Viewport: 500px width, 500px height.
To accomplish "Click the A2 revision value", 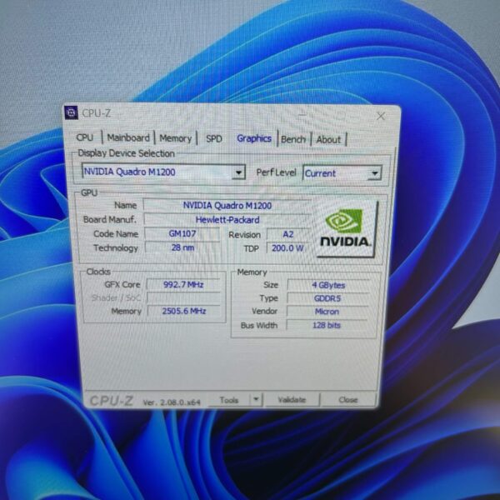I will [288, 234].
